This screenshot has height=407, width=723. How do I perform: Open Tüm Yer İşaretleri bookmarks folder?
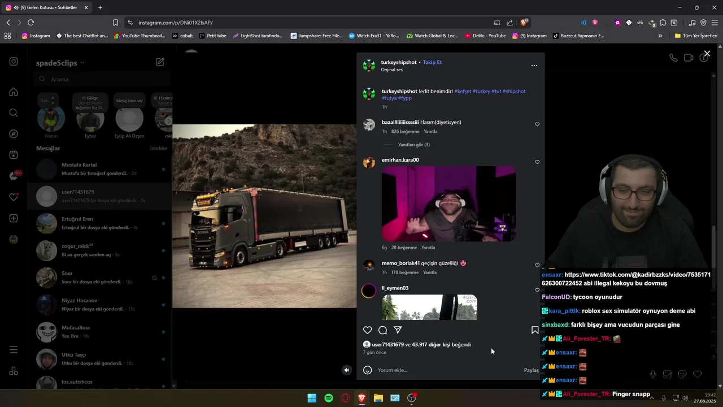click(696, 36)
